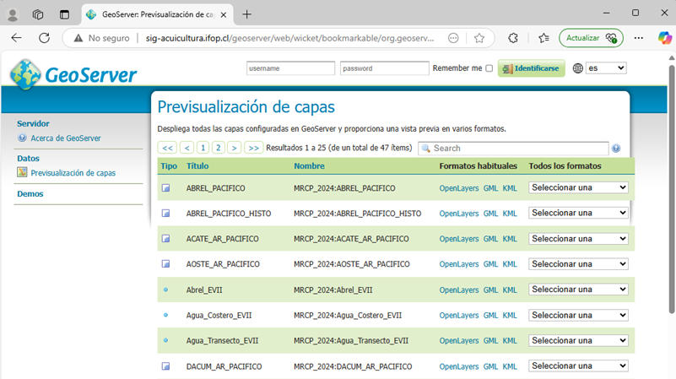Screen dimensions: 676x379
Task: Open Seleccionar una dropdown for Agua_Costero_EVII
Action: click(x=578, y=316)
